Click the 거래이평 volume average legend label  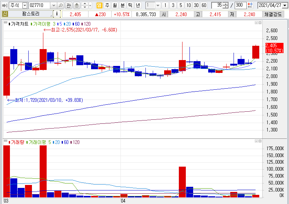coord(37,142)
